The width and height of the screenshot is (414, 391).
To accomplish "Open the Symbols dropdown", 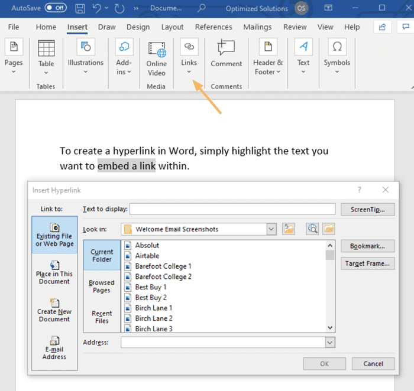I will (337, 57).
